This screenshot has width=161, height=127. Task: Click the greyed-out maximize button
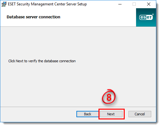point(134,4)
